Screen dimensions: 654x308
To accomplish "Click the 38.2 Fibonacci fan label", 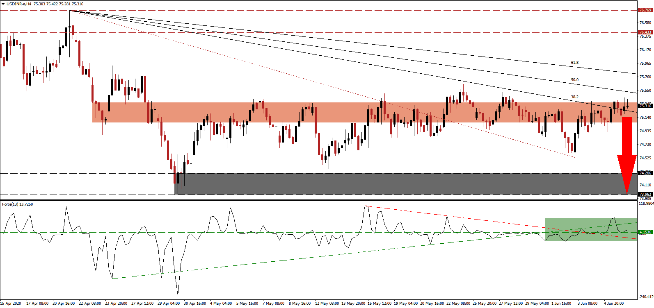I will (574, 97).
